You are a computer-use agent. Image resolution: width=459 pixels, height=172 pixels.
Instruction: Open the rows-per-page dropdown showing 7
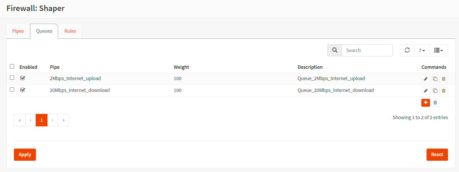pyautogui.click(x=422, y=50)
